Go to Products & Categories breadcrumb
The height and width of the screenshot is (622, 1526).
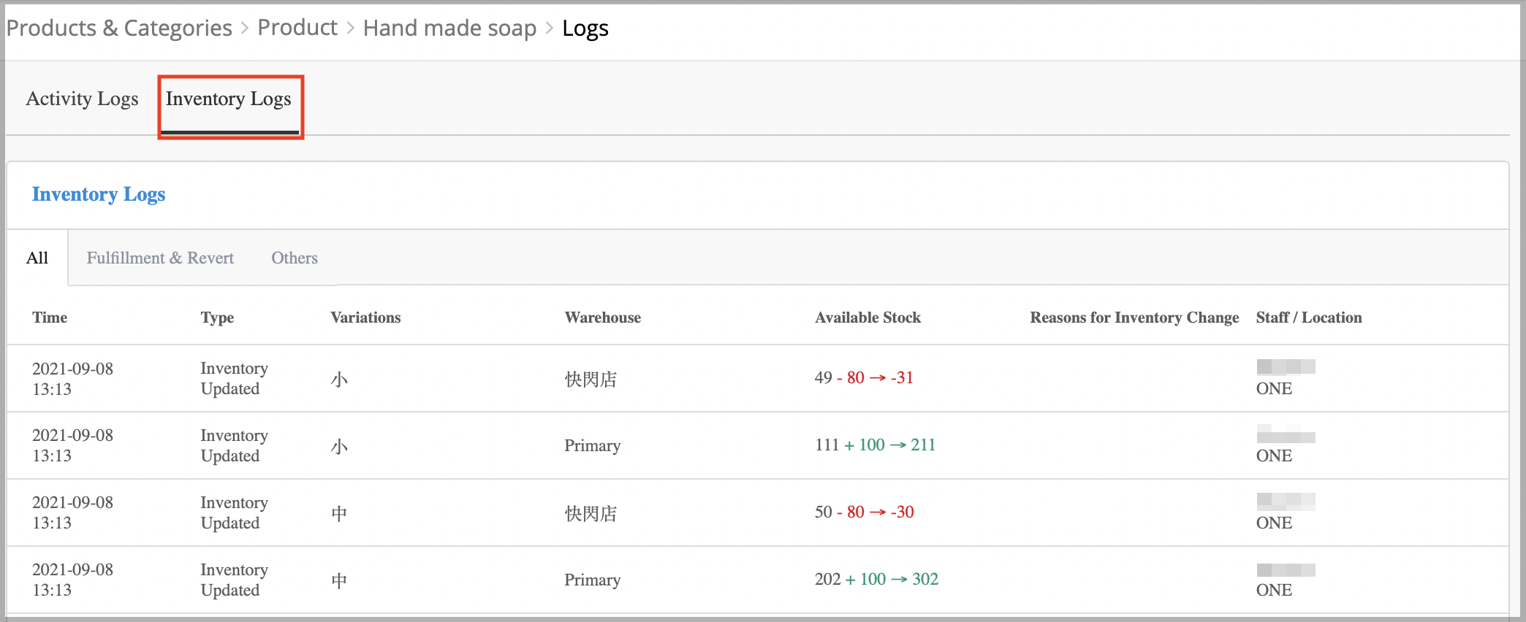[119, 28]
